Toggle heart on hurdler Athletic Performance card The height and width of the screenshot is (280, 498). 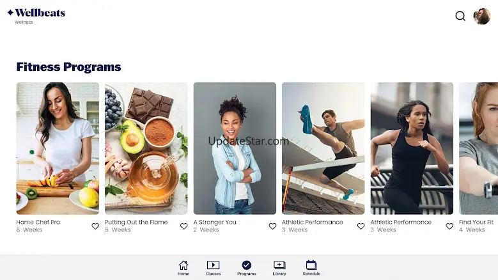361,226
